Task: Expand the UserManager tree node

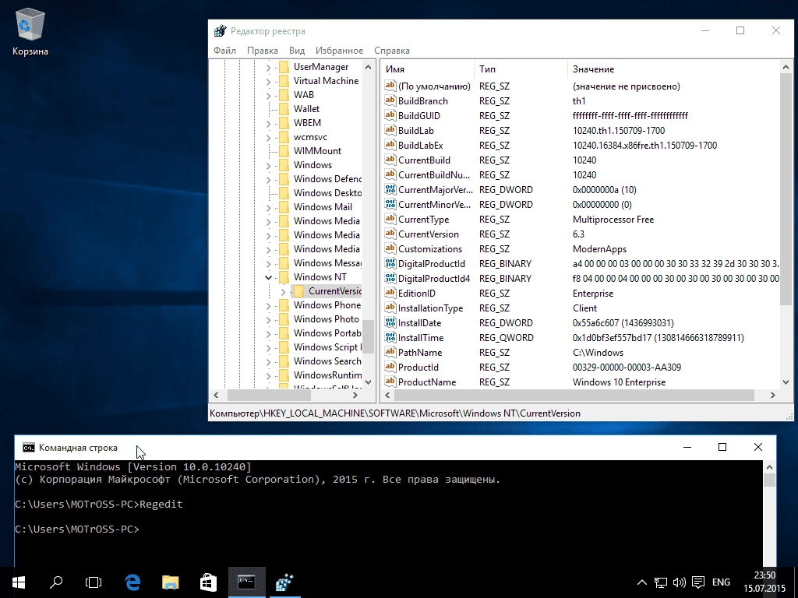Action: pyautogui.click(x=268, y=67)
